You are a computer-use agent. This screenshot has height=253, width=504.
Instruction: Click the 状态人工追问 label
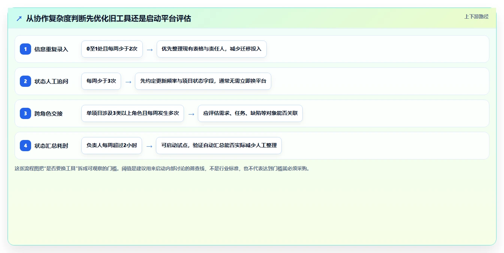51,81
